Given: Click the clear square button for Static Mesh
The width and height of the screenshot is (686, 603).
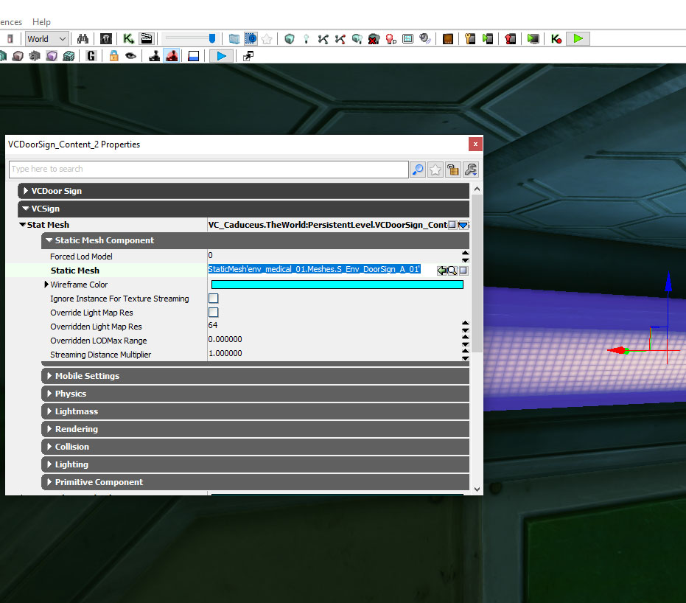Looking at the screenshot, I should (463, 271).
